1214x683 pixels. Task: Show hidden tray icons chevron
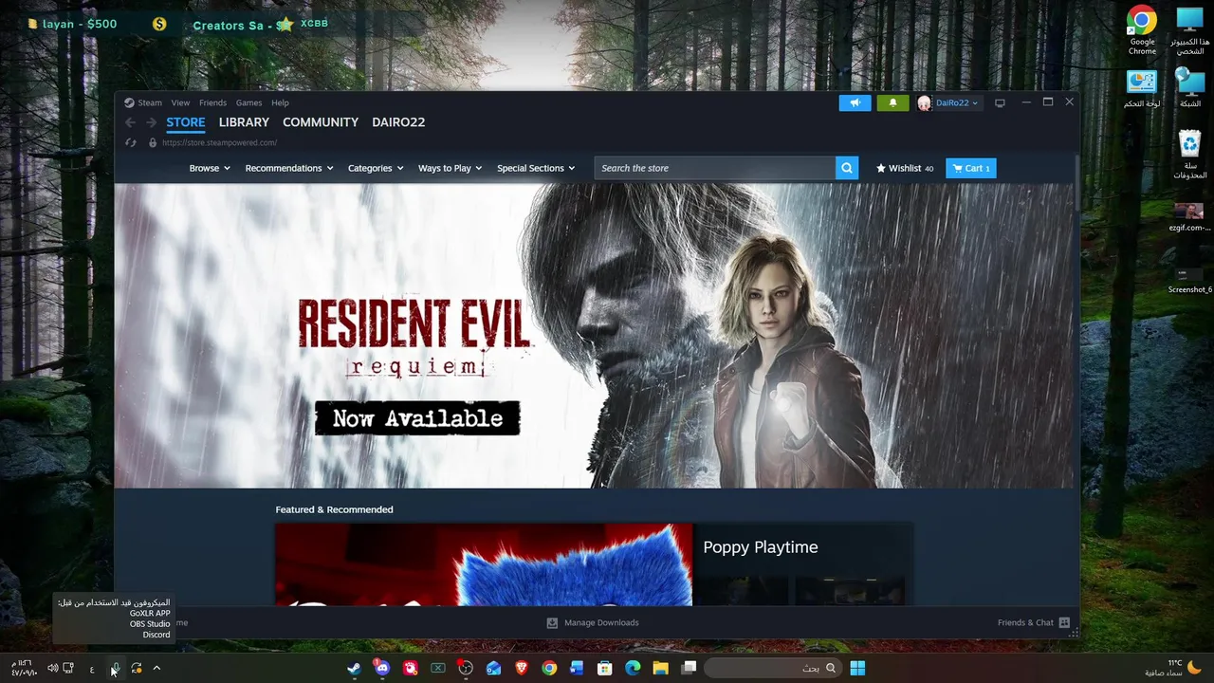[x=156, y=669]
